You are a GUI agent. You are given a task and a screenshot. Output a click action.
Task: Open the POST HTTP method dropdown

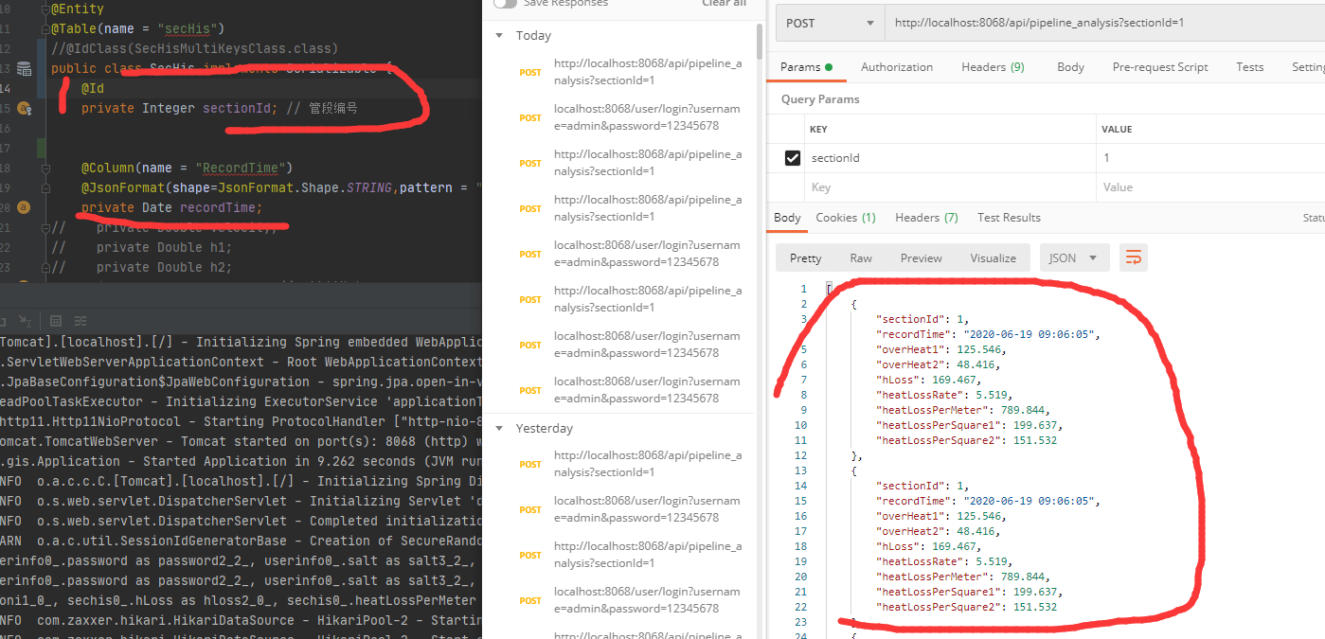coord(829,24)
